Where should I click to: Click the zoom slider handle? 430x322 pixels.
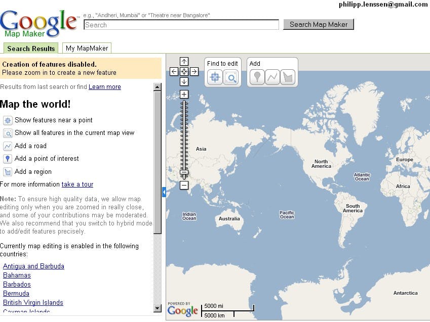coord(184,172)
